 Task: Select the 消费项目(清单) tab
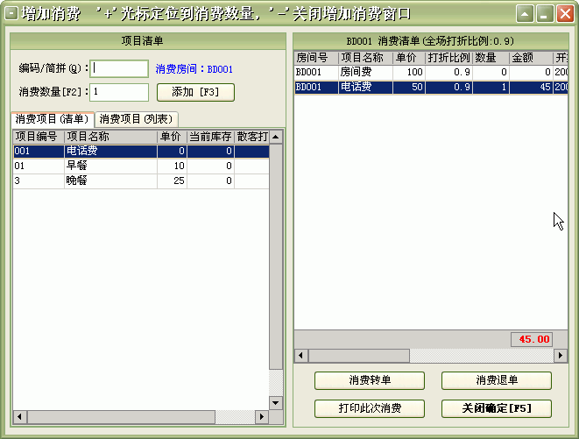[x=53, y=119]
